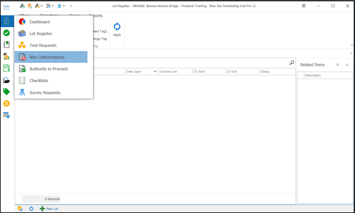
Task: Expand the user profile dropdown in title bar
Action: tap(61, 6)
